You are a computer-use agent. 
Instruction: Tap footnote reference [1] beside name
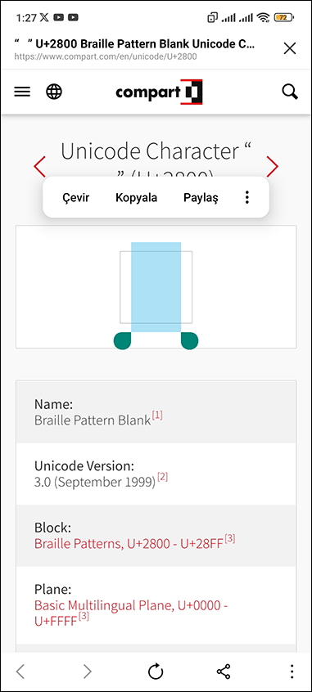coord(157,416)
